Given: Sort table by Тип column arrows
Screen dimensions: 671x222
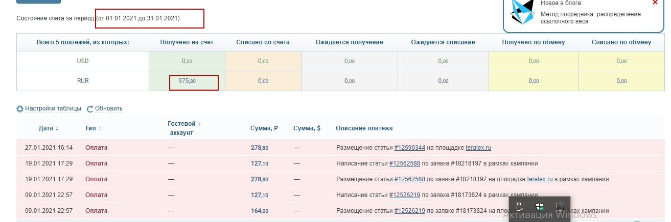Looking at the screenshot, I should [100, 129].
